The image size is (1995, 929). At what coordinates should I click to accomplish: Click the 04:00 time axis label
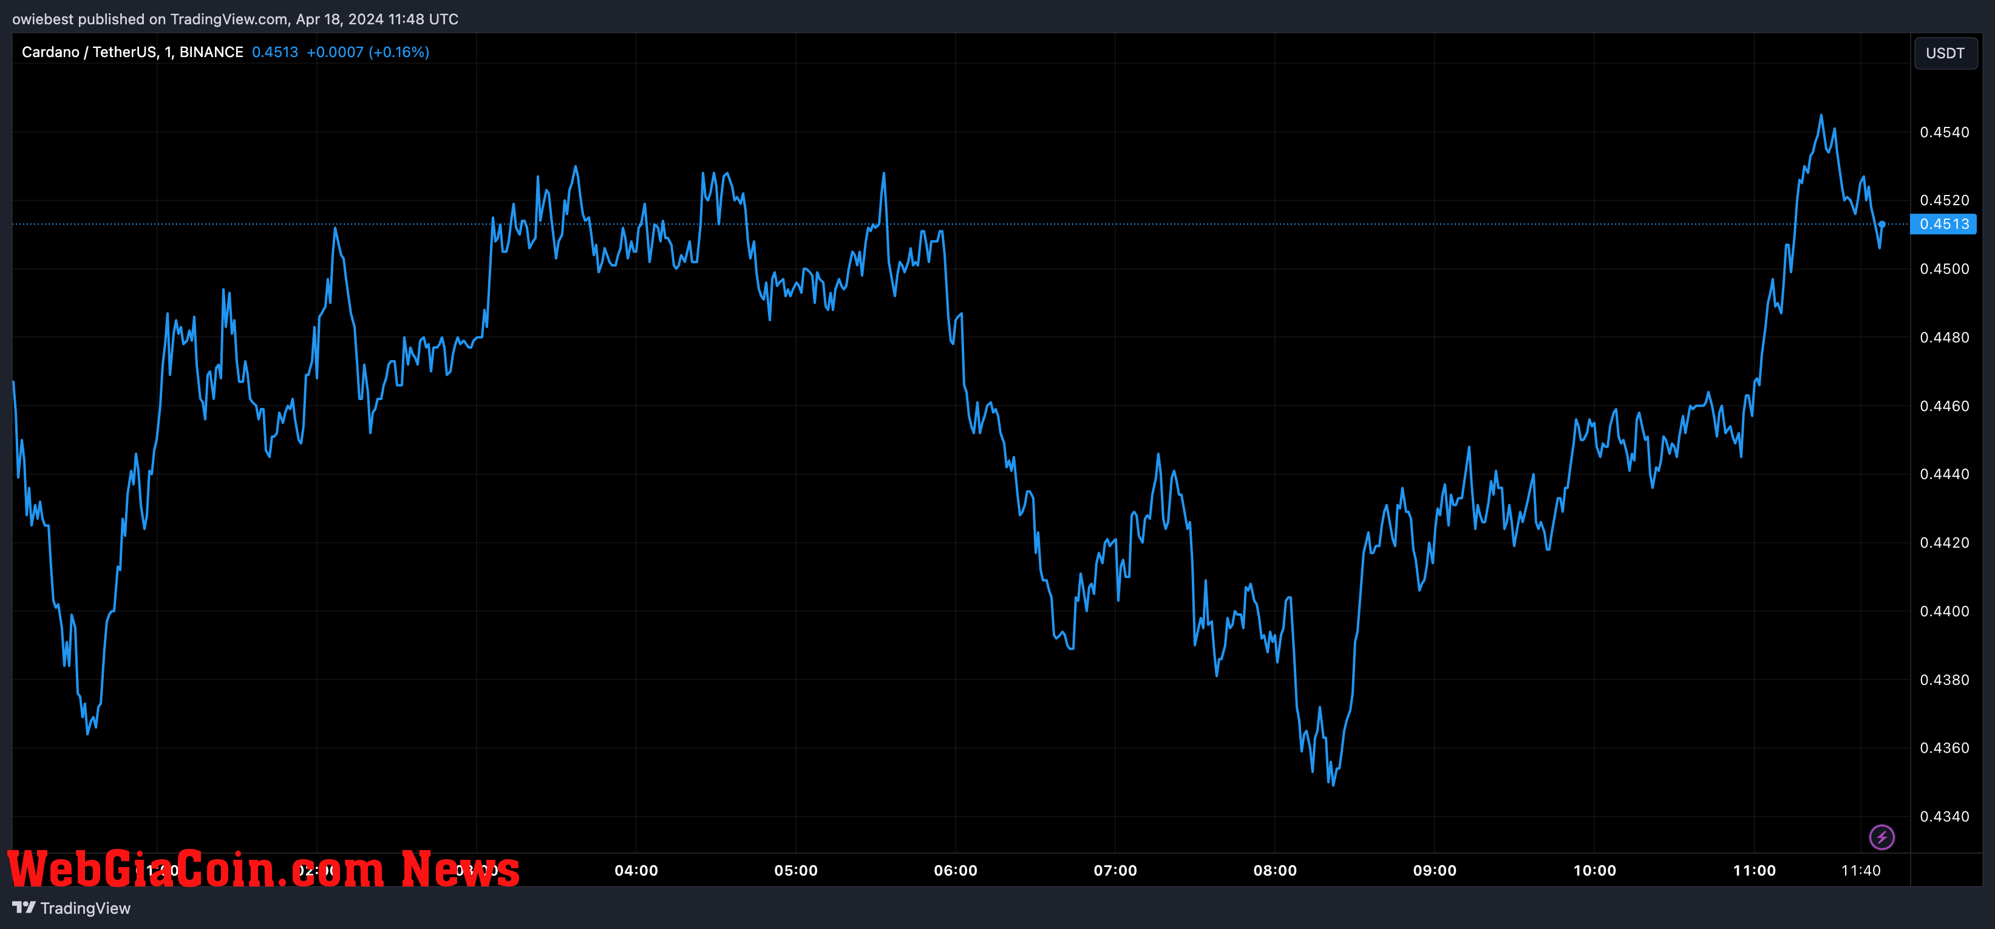click(636, 870)
